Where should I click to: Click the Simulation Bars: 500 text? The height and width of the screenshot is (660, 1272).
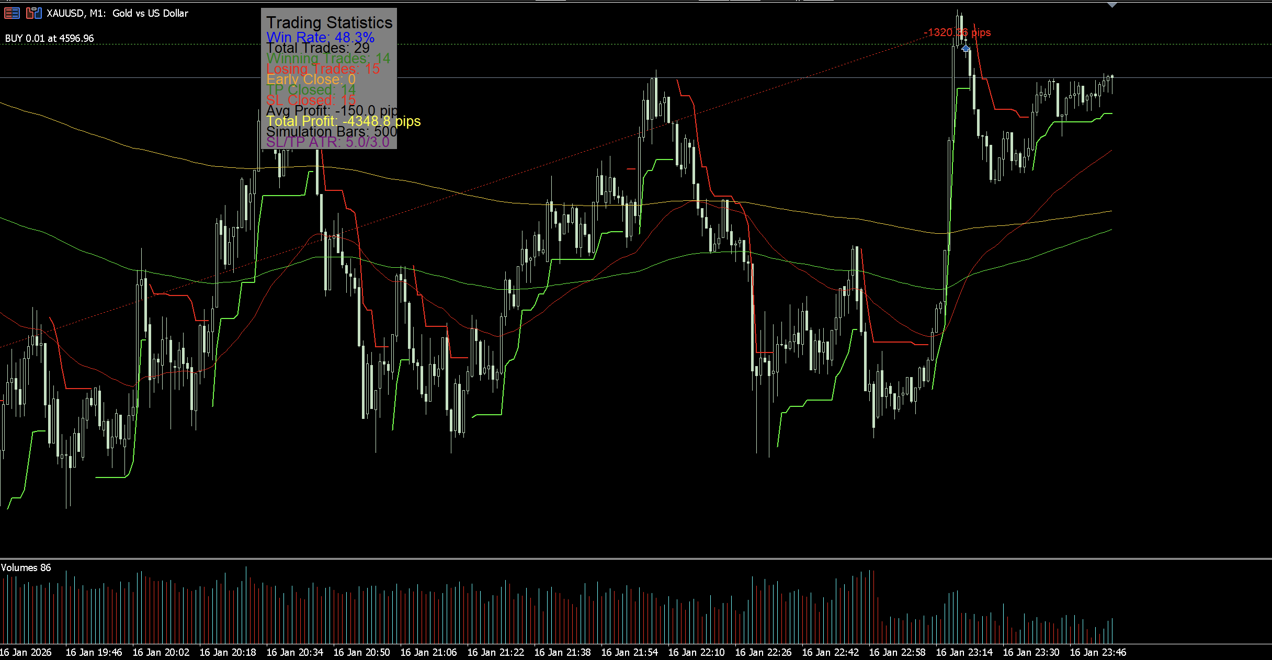[x=331, y=132]
